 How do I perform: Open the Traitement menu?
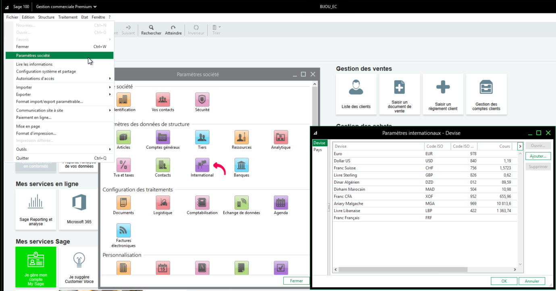point(68,17)
